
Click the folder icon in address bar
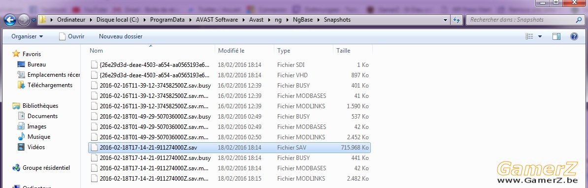(x=43, y=20)
